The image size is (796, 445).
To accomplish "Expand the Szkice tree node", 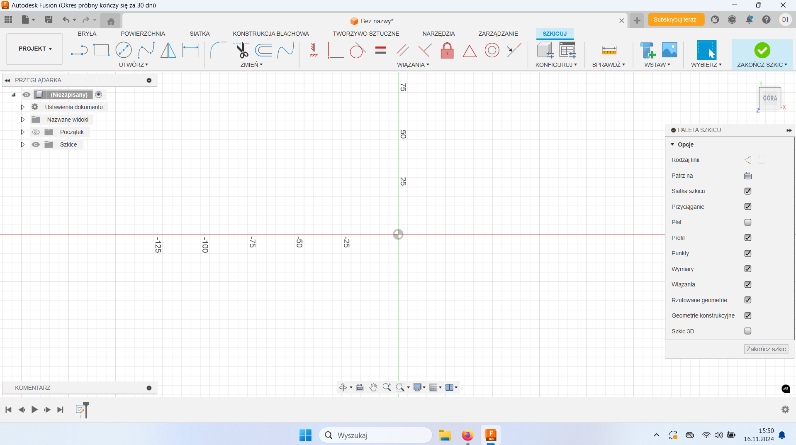I will click(23, 144).
